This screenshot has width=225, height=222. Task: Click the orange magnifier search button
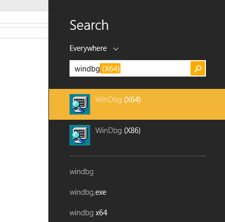pyautogui.click(x=198, y=68)
